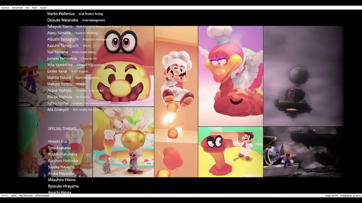
Task: Click the credit name Rikuto Yoshida
Action: click(59, 97)
